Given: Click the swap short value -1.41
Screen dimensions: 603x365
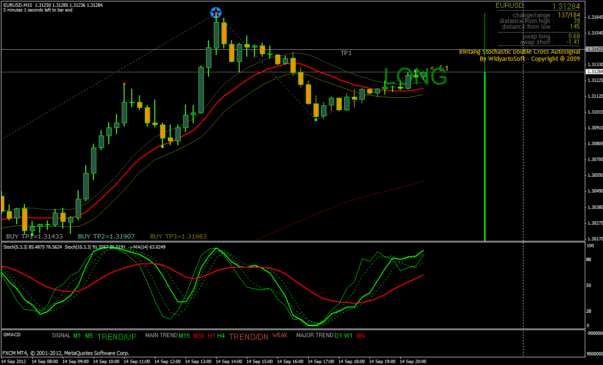Looking at the screenshot, I should 573,42.
